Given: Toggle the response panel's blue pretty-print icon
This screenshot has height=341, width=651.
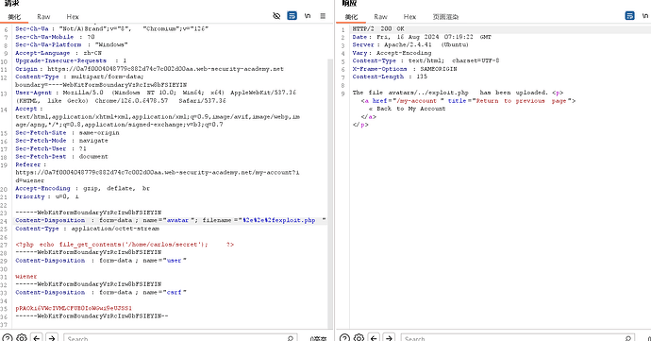Looking at the screenshot, I should tap(629, 16).
